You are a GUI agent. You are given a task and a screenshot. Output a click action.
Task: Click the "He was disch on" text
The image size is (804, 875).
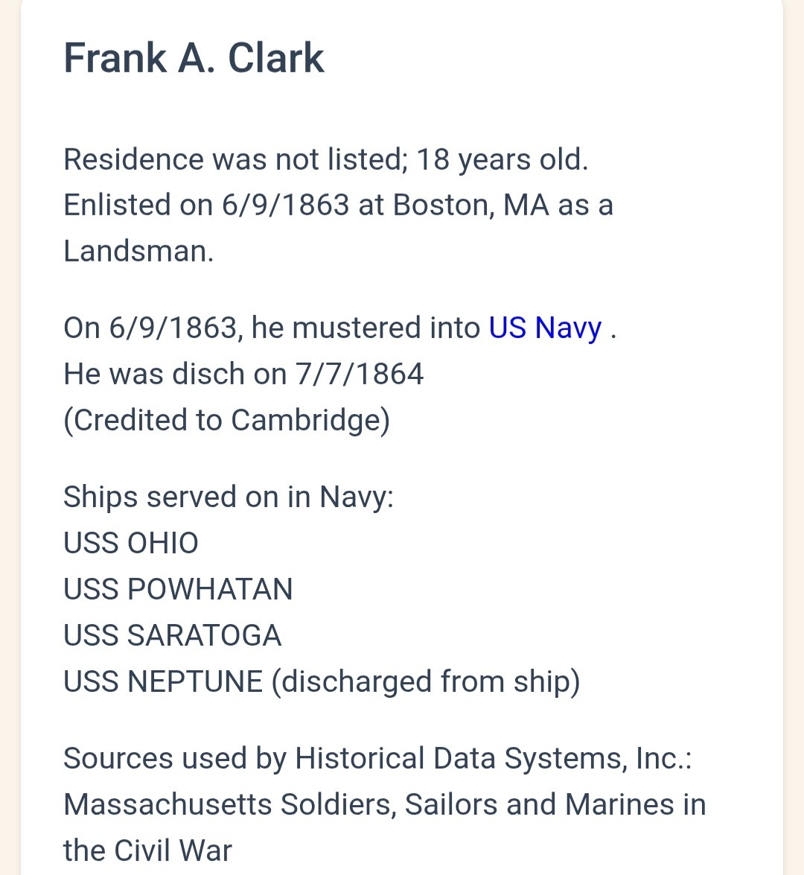coord(175,374)
